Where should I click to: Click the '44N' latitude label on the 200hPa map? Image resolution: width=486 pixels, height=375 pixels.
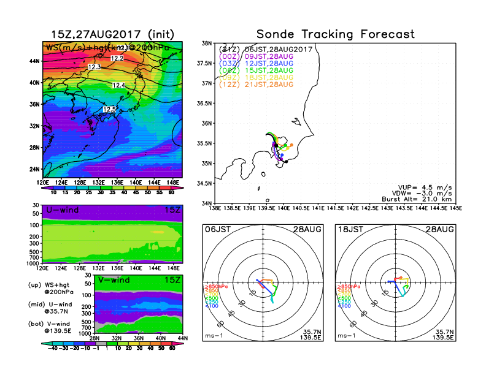click(34, 61)
